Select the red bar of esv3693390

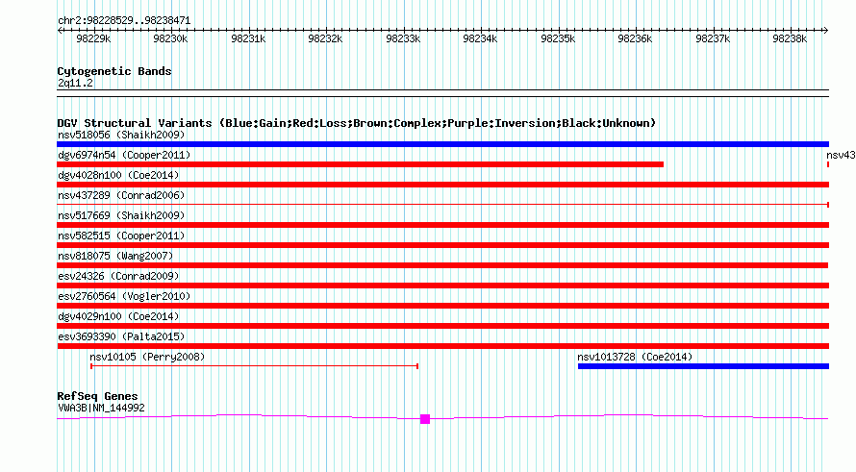click(442, 346)
